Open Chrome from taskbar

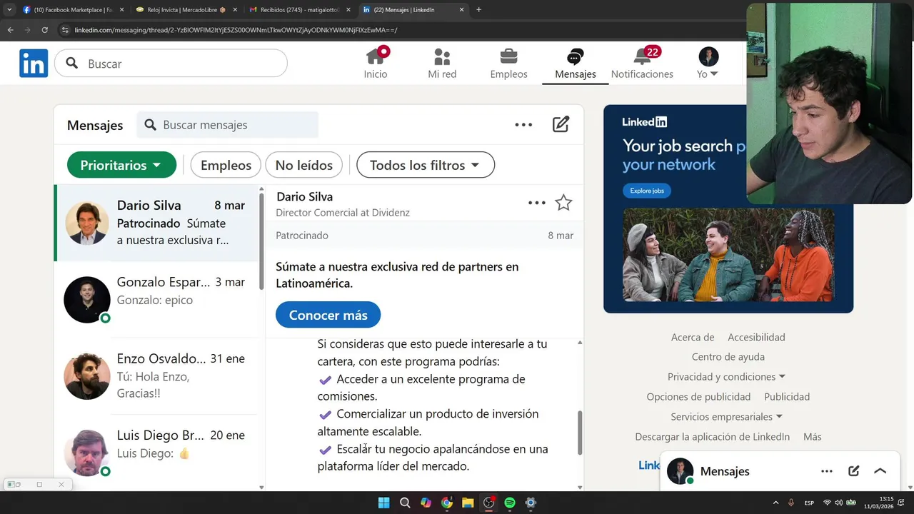447,503
